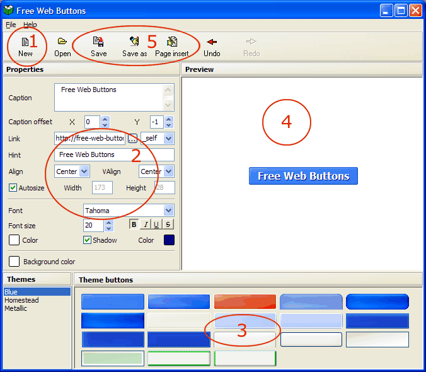Toggle Strikethrough font style

(168, 224)
